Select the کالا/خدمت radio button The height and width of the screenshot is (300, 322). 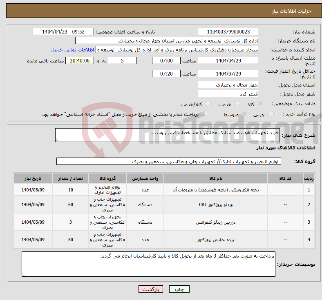[208, 104]
